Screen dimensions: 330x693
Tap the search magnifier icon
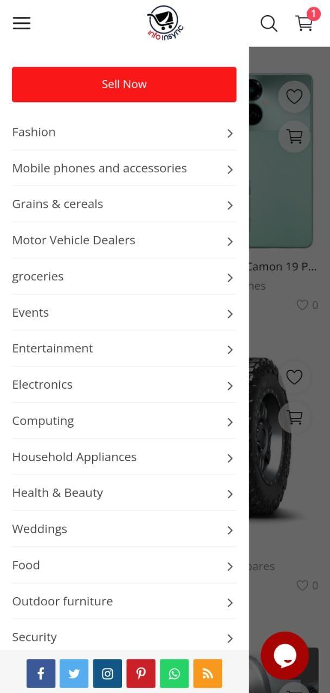coord(269,23)
